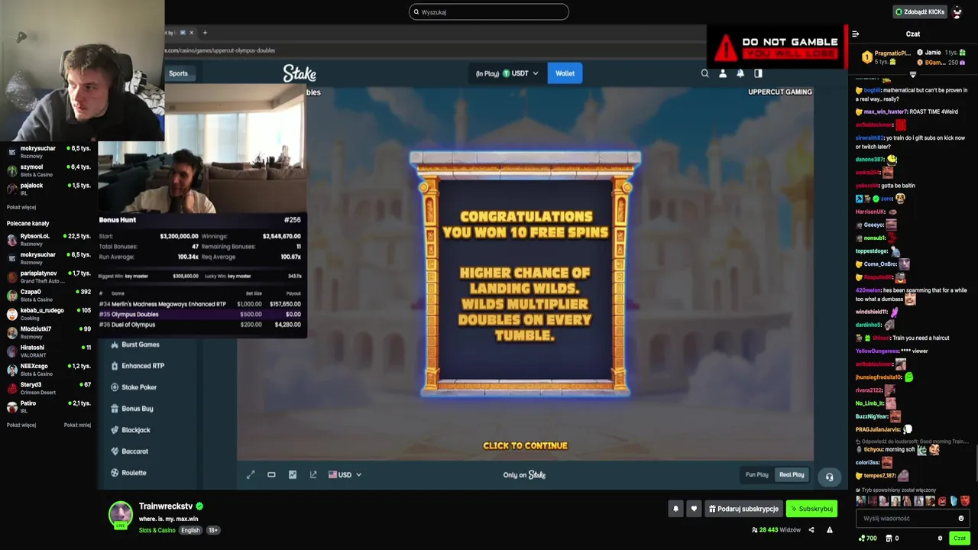The height and width of the screenshot is (550, 978).
Task: Close the browser tab with the x
Action: click(191, 33)
